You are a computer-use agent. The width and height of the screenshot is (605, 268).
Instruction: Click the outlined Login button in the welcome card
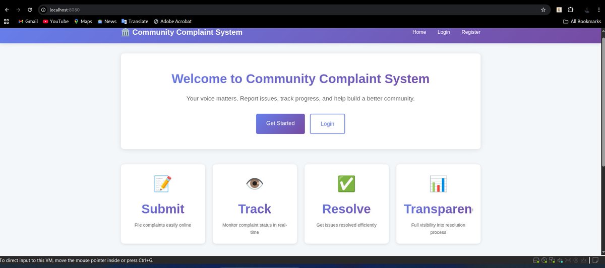(327, 124)
